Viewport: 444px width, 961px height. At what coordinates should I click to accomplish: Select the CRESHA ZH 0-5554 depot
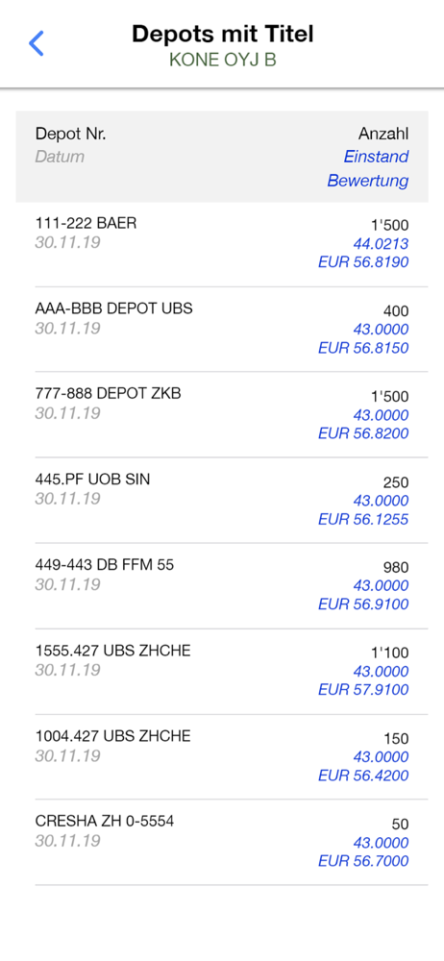222,842
